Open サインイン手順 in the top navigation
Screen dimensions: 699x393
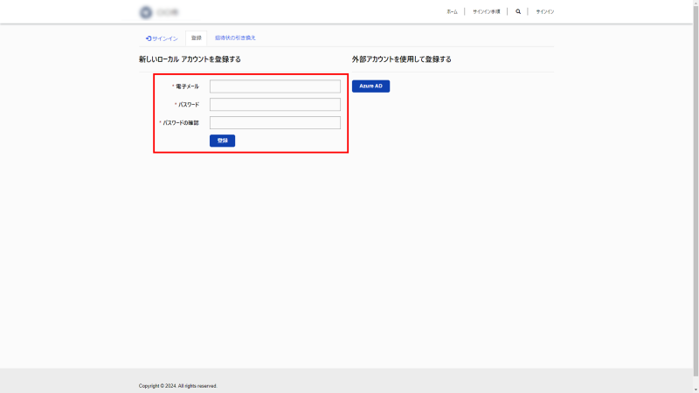pyautogui.click(x=486, y=12)
